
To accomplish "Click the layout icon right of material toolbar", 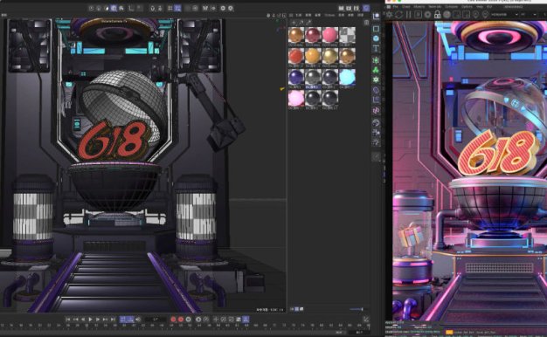I will [366, 23].
